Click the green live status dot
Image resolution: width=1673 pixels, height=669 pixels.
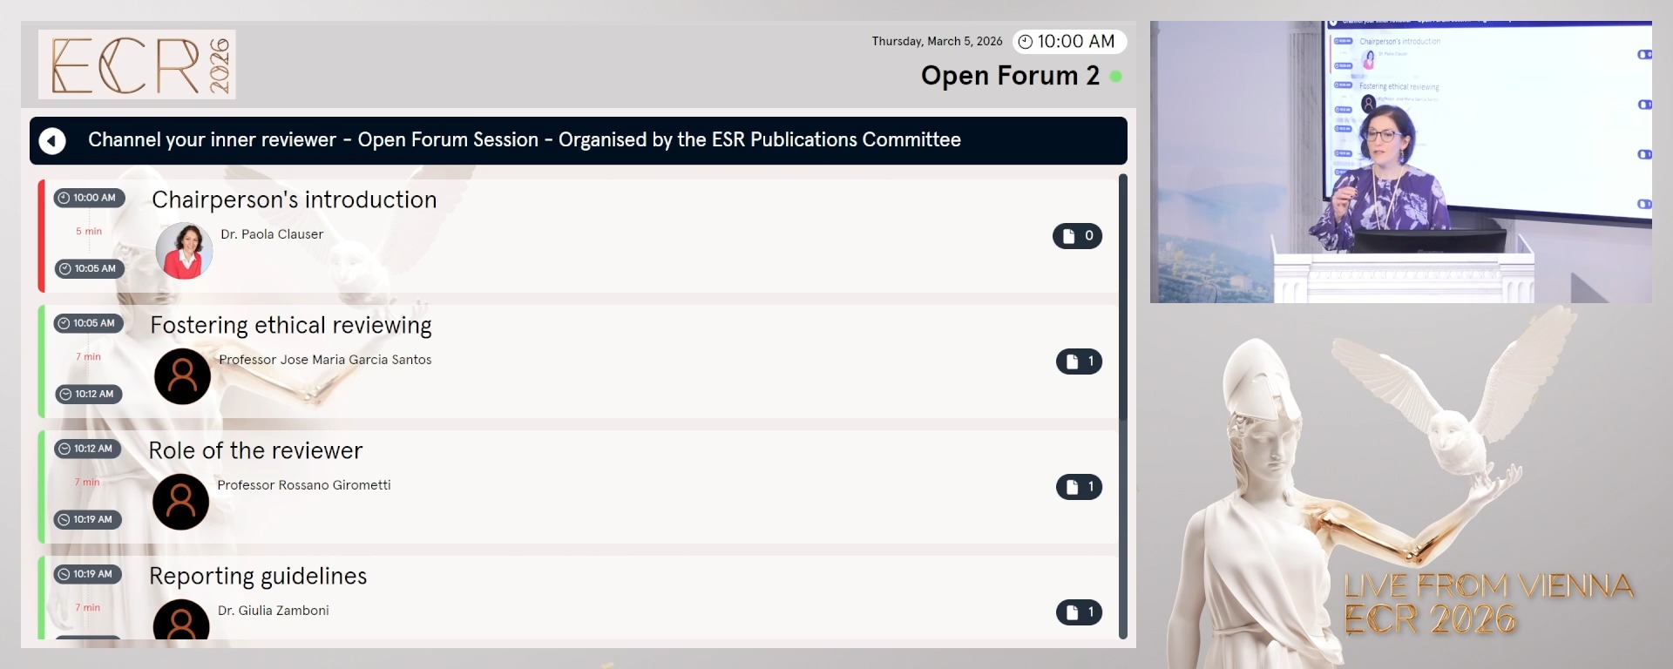pyautogui.click(x=1116, y=77)
